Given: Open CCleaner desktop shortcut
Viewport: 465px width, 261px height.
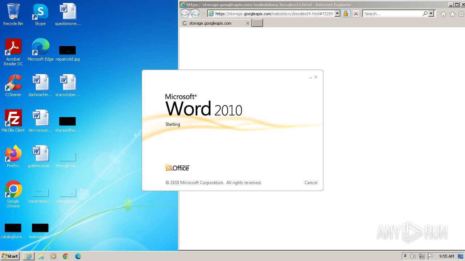Looking at the screenshot, I should 13,86.
